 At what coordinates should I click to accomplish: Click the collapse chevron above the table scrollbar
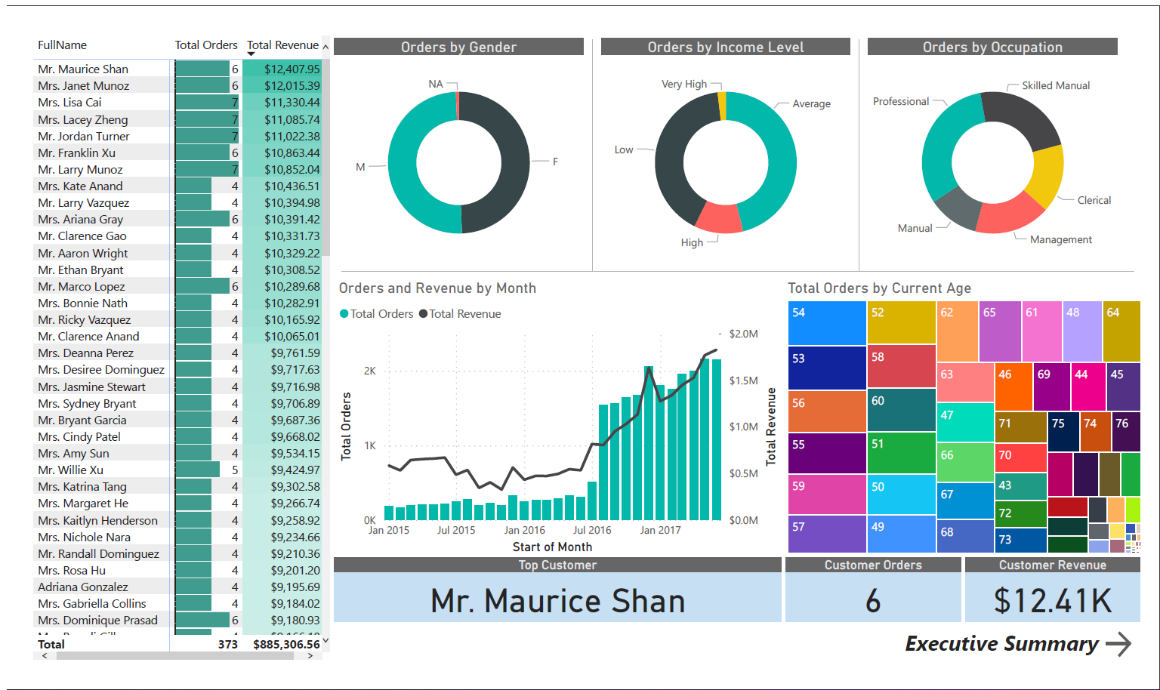point(325,45)
